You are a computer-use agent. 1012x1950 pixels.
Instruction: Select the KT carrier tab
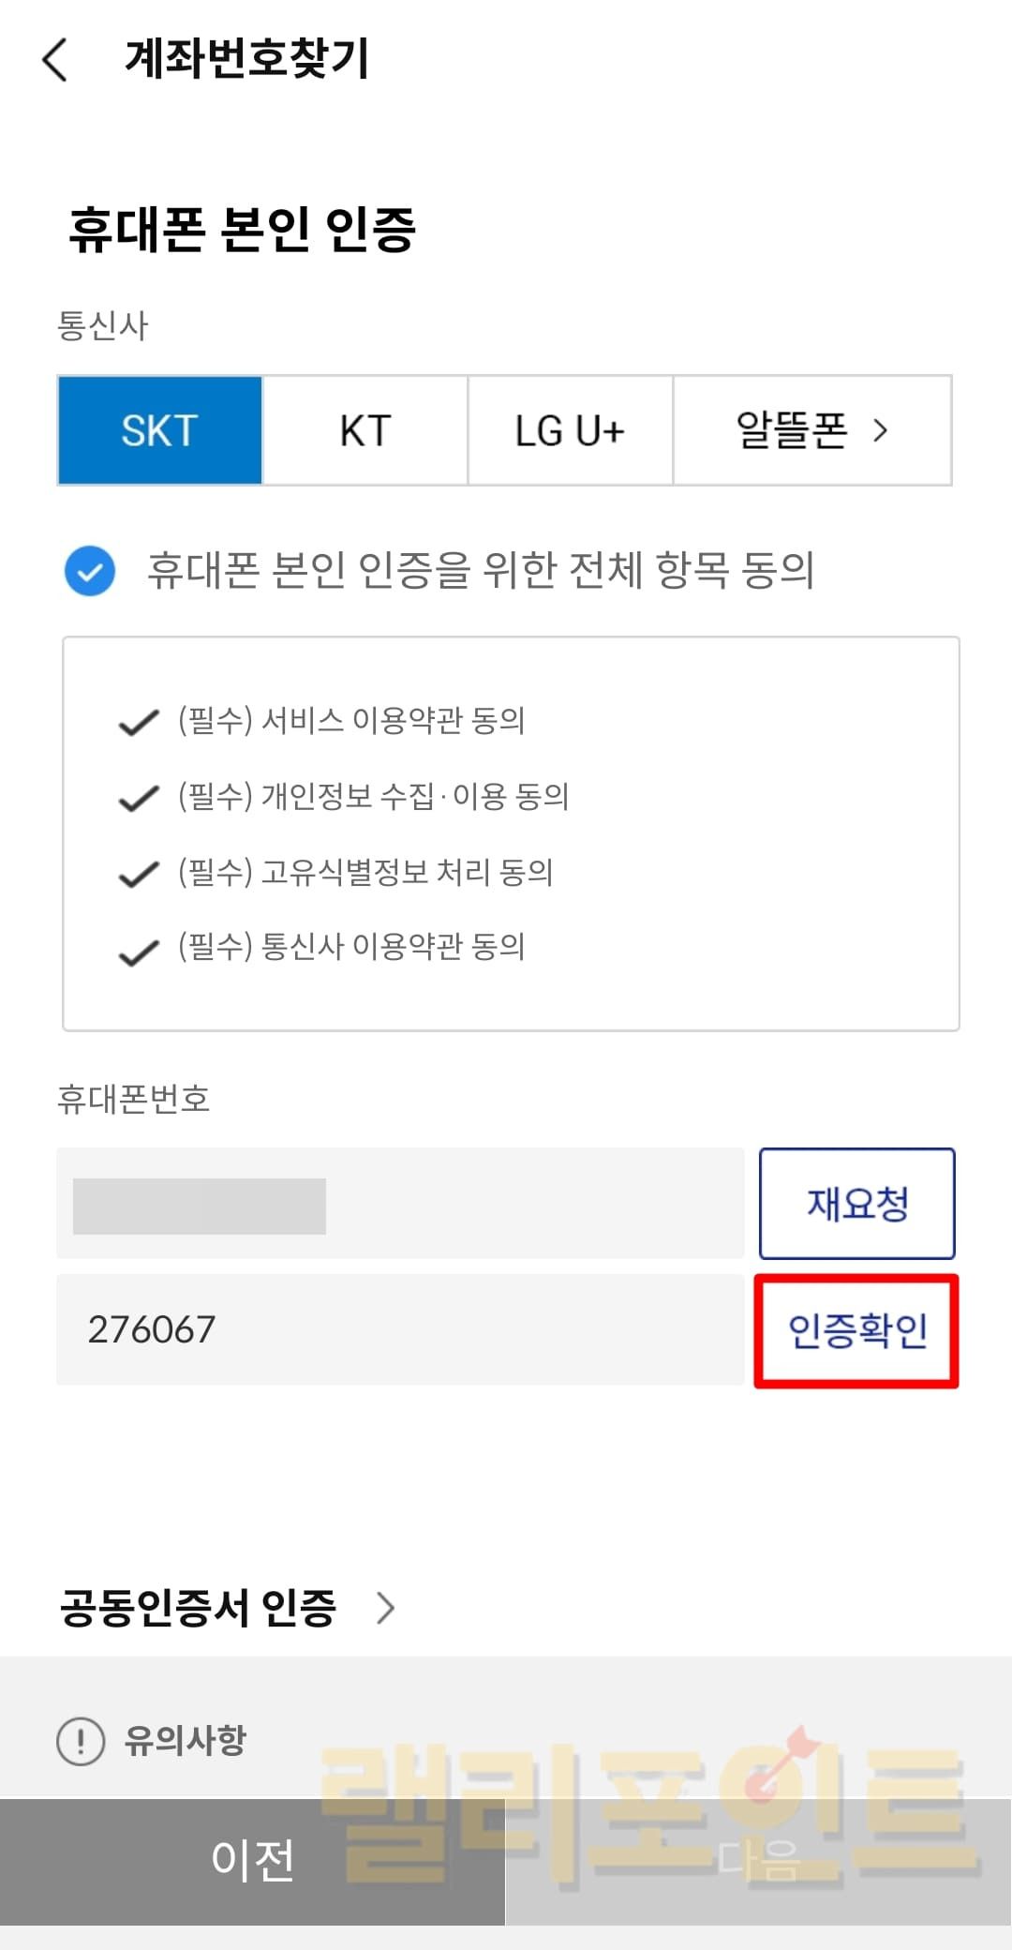[x=365, y=430]
